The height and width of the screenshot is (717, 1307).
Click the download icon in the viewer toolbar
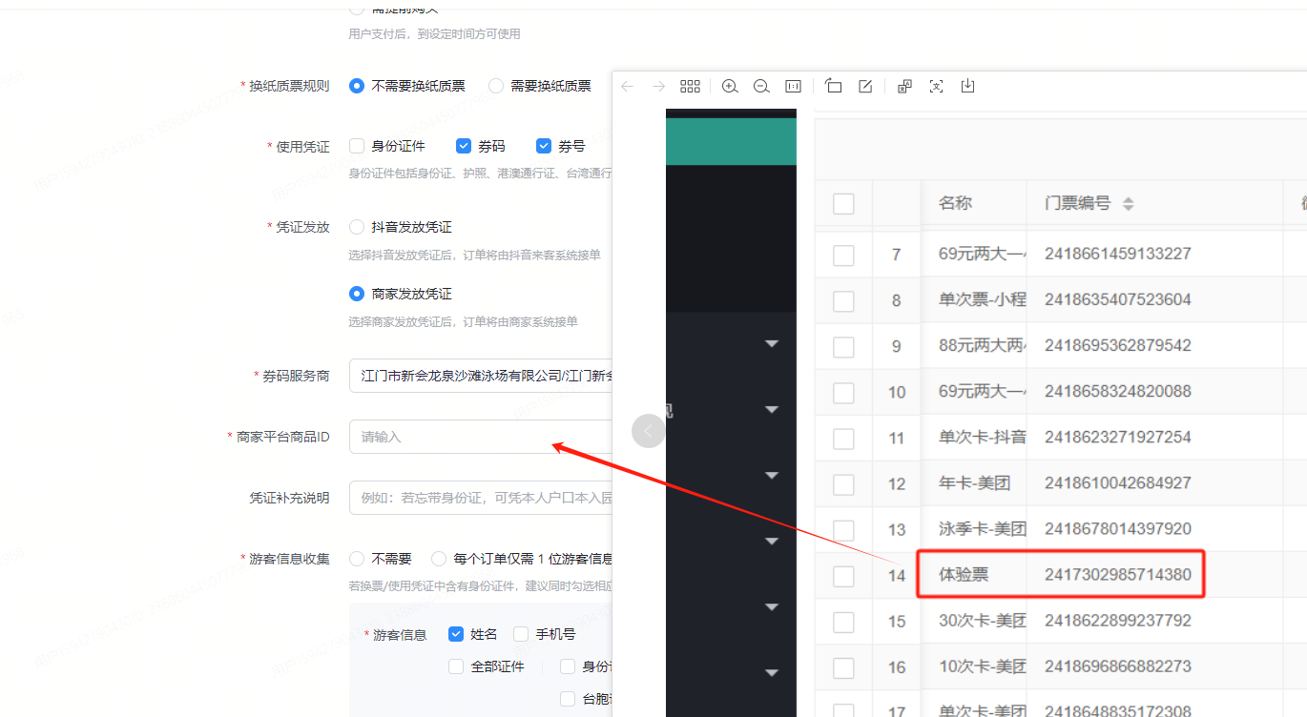coord(967,86)
